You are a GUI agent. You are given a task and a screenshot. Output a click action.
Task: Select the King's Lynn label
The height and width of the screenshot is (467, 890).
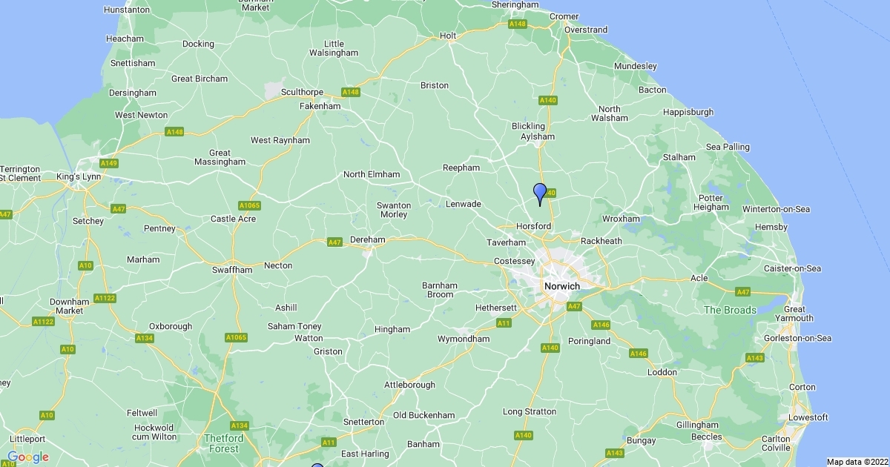point(77,177)
